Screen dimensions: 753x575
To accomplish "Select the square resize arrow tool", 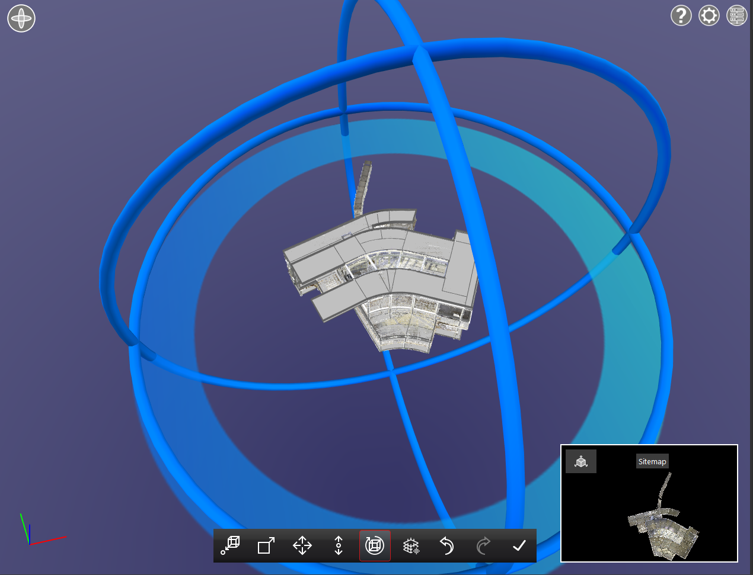I will click(x=266, y=545).
